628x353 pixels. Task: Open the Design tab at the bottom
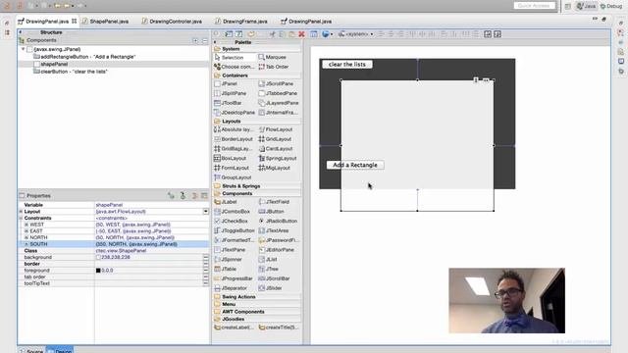coord(60,351)
